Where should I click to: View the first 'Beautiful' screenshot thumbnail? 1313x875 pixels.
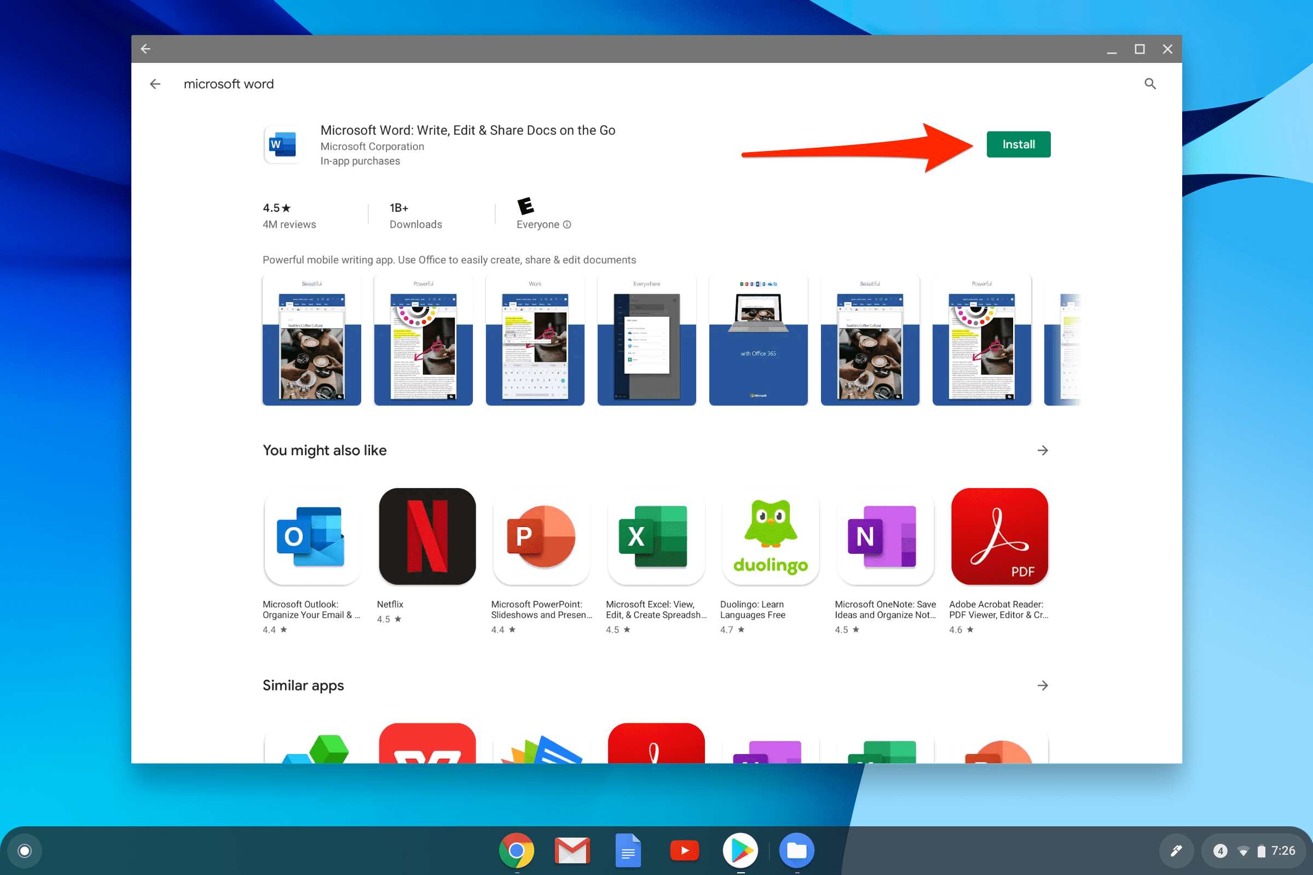[x=311, y=340]
